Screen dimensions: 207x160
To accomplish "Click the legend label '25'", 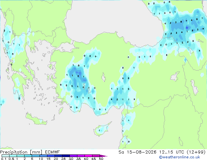I will tap(63, 159).
